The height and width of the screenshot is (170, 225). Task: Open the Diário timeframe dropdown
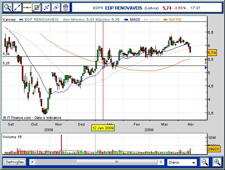(182, 162)
